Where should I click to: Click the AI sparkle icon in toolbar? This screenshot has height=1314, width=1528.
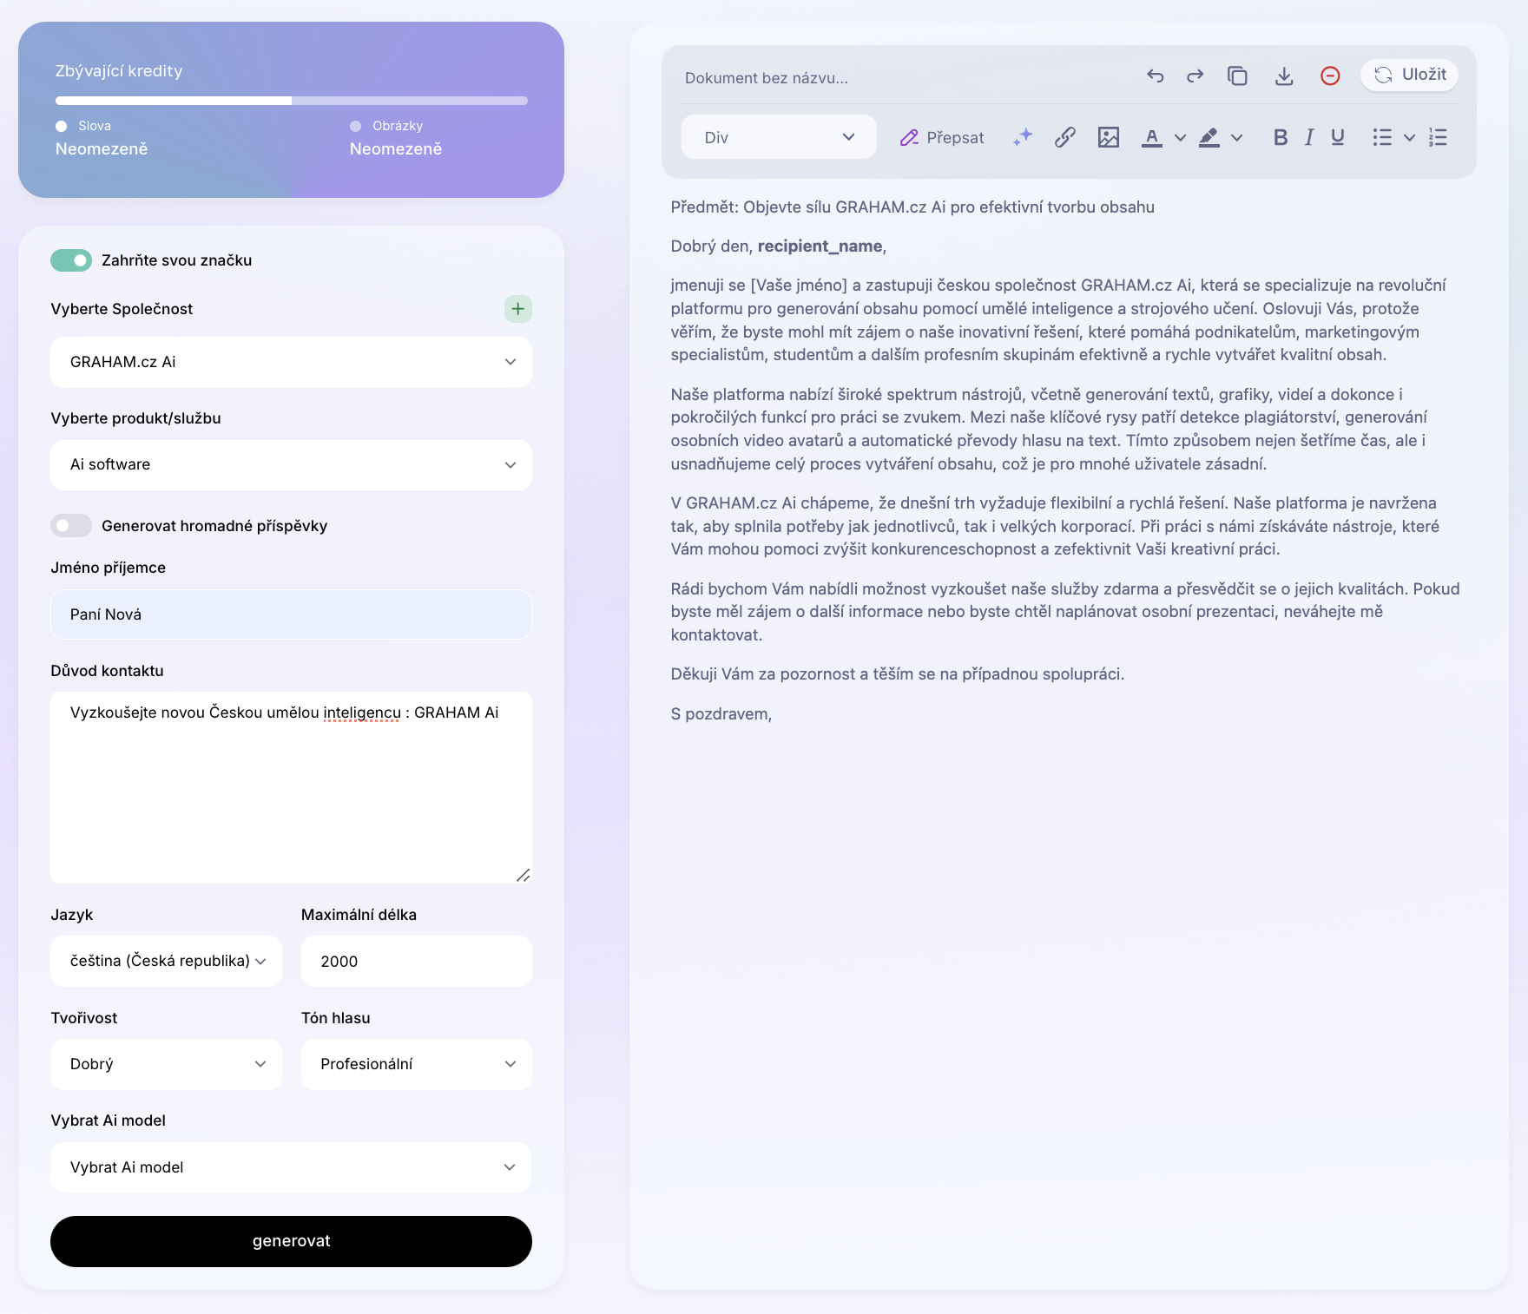[1023, 136]
